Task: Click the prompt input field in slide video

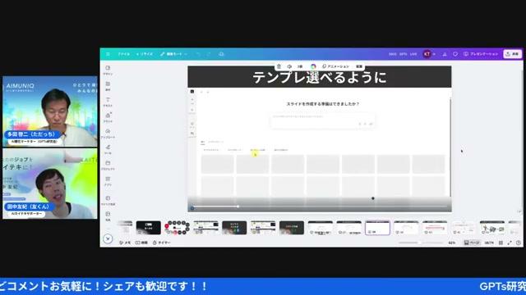Action: pyautogui.click(x=322, y=120)
